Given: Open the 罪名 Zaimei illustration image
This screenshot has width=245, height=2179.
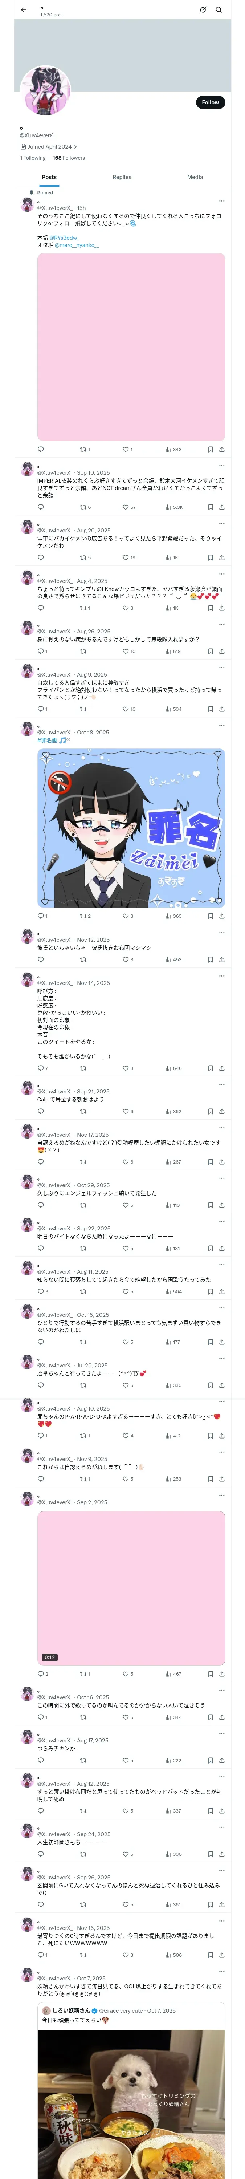Looking at the screenshot, I should tap(131, 827).
